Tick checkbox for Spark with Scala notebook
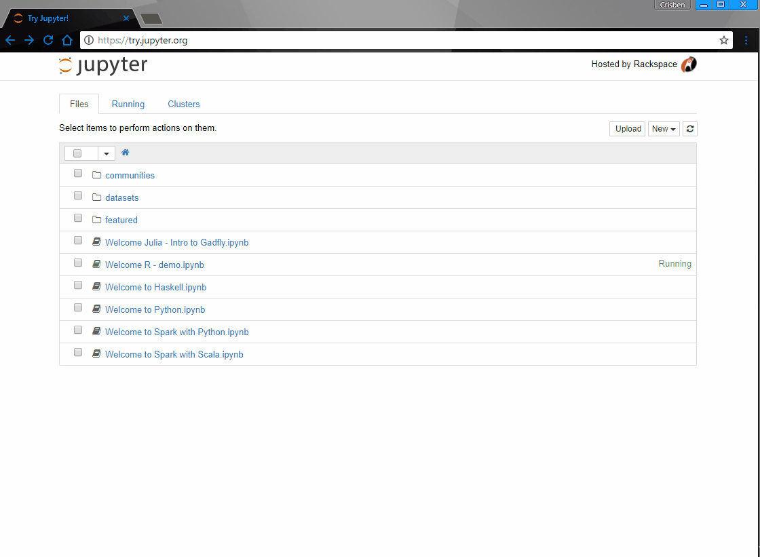 click(78, 352)
